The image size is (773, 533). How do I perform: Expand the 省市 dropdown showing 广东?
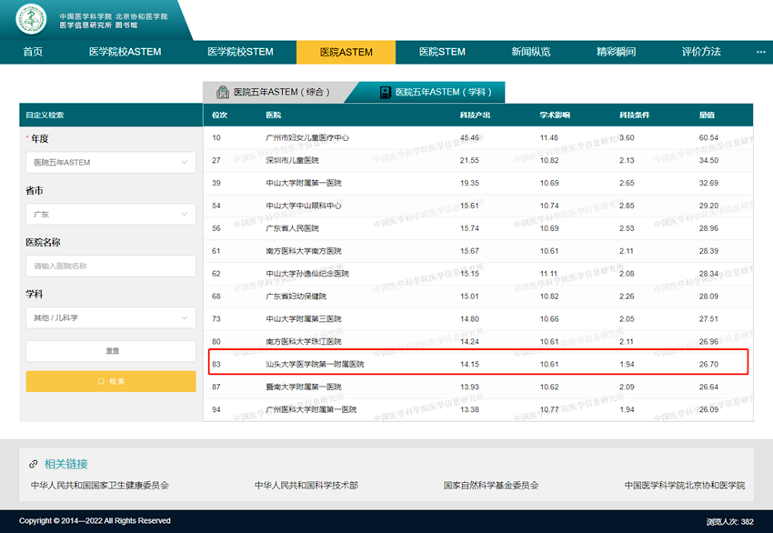pyautogui.click(x=111, y=214)
